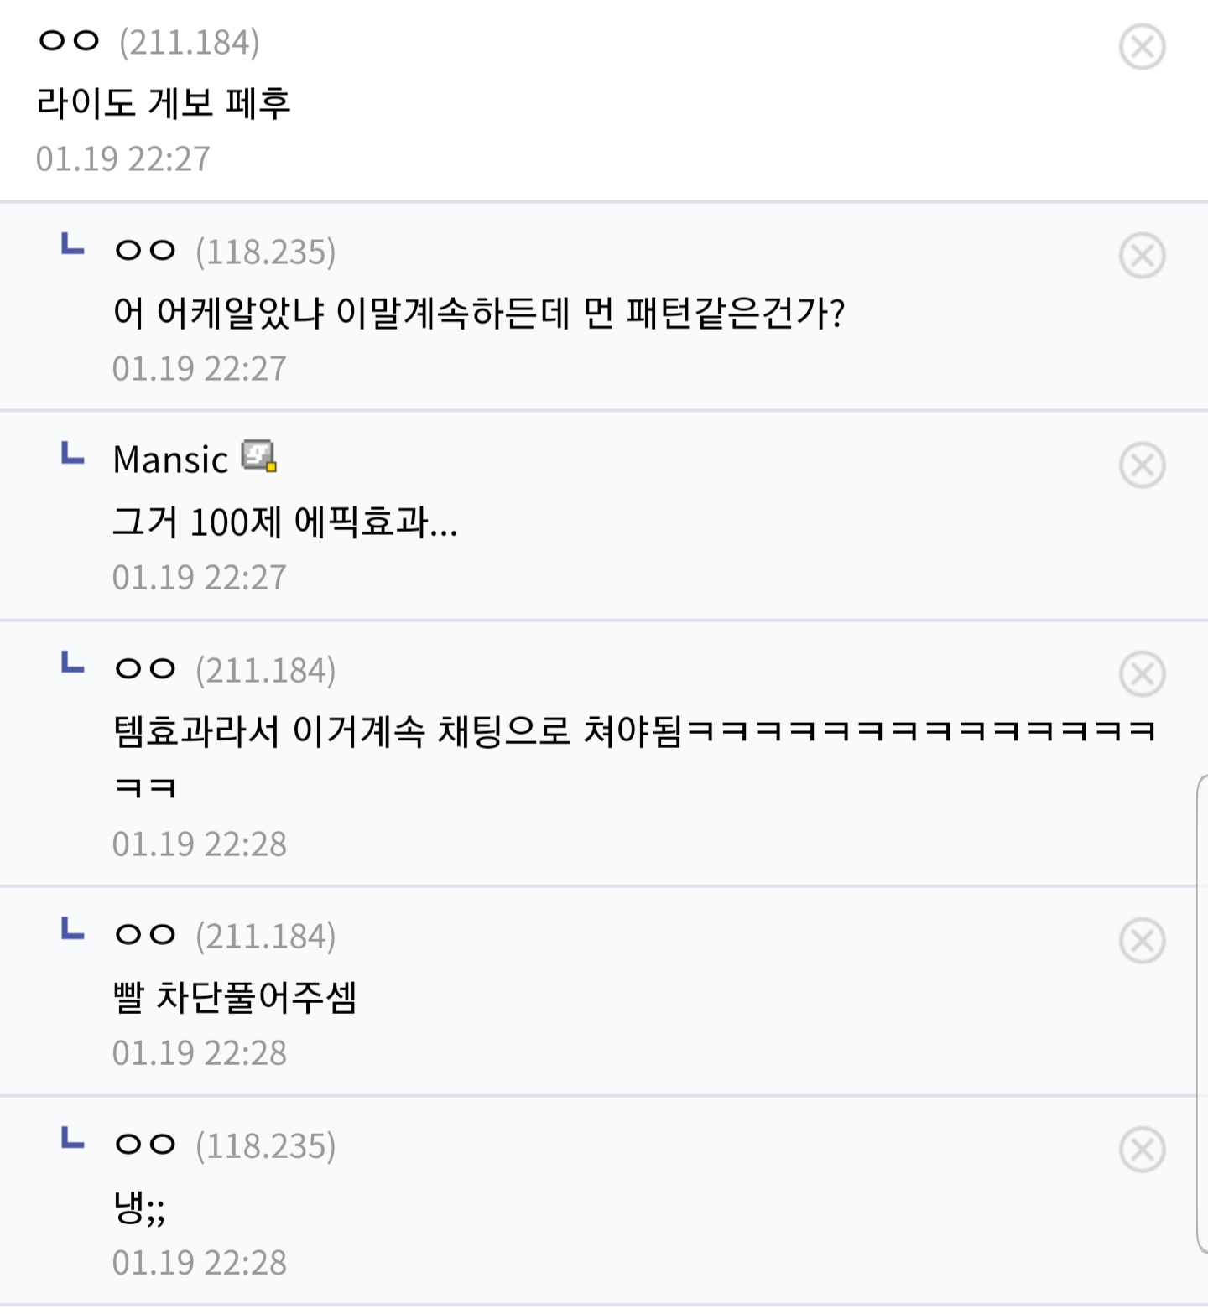Click the 01.19 22:27 timestamp under Mansic's comment

tap(200, 578)
